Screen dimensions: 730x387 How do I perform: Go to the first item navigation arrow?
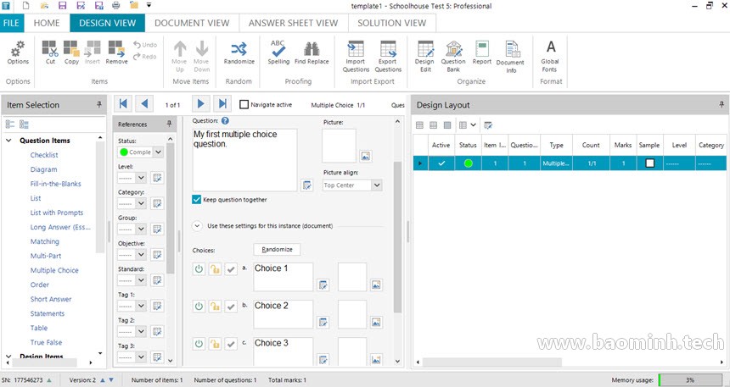(123, 104)
